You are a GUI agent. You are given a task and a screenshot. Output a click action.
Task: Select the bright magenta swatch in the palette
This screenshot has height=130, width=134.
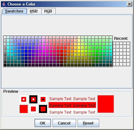click(x=44, y=51)
